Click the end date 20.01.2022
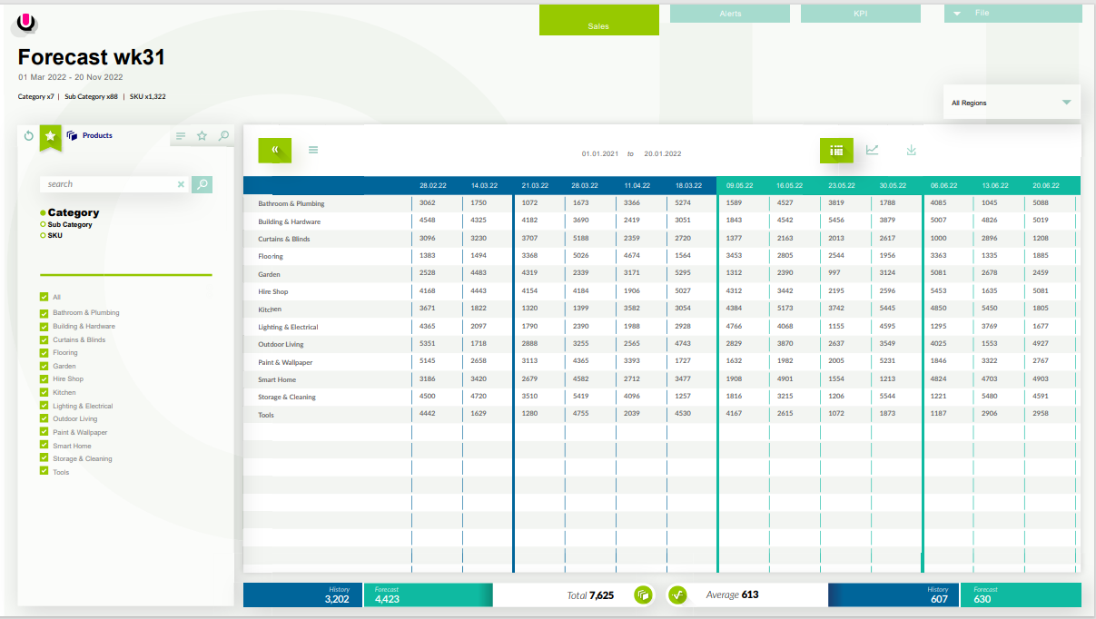Image resolution: width=1096 pixels, height=619 pixels. (x=663, y=154)
